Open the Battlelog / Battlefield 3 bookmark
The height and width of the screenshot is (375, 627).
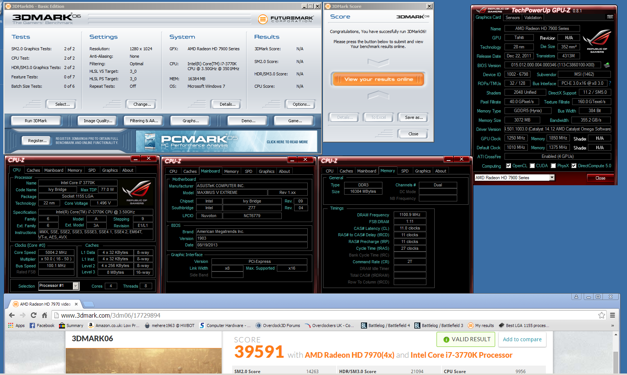[439, 325]
